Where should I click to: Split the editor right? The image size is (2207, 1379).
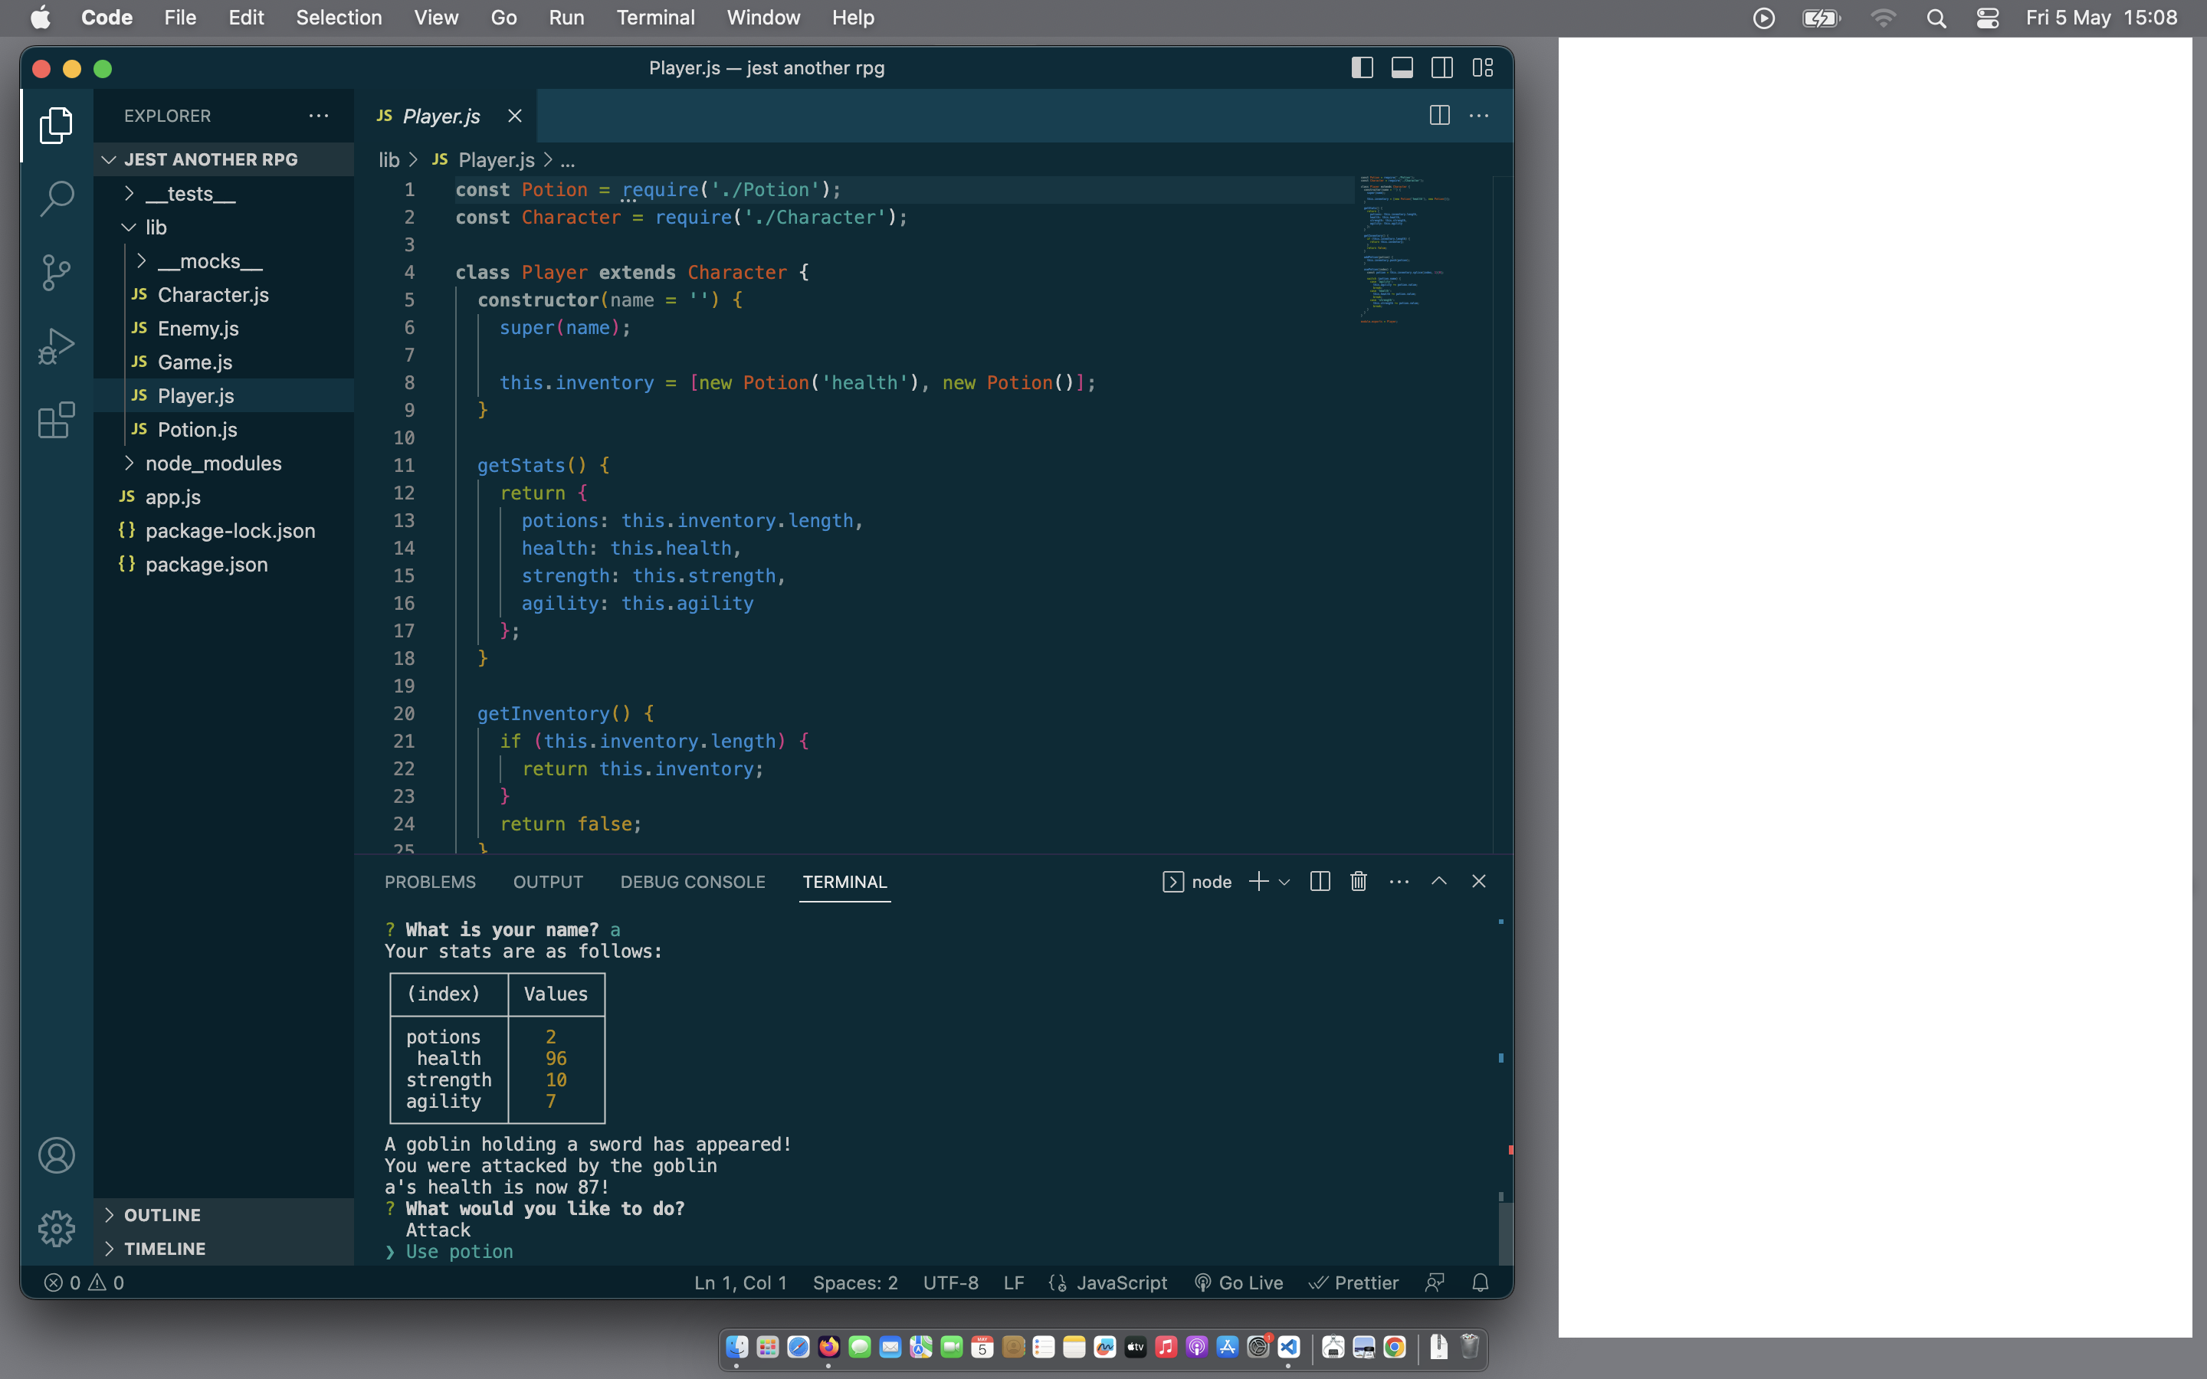pyautogui.click(x=1439, y=116)
